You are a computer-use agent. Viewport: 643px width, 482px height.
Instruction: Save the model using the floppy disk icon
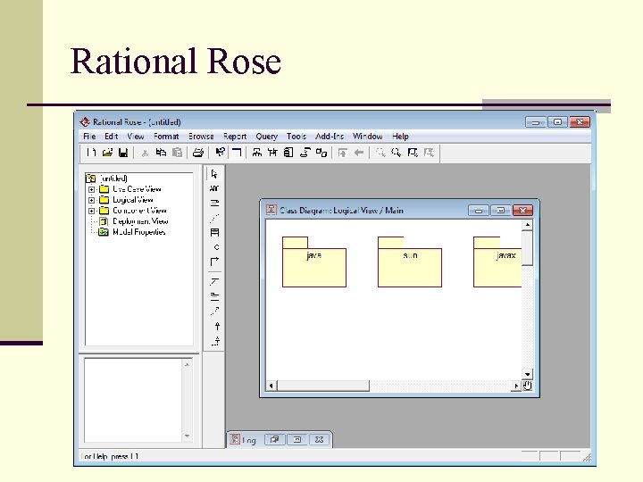coord(123,153)
